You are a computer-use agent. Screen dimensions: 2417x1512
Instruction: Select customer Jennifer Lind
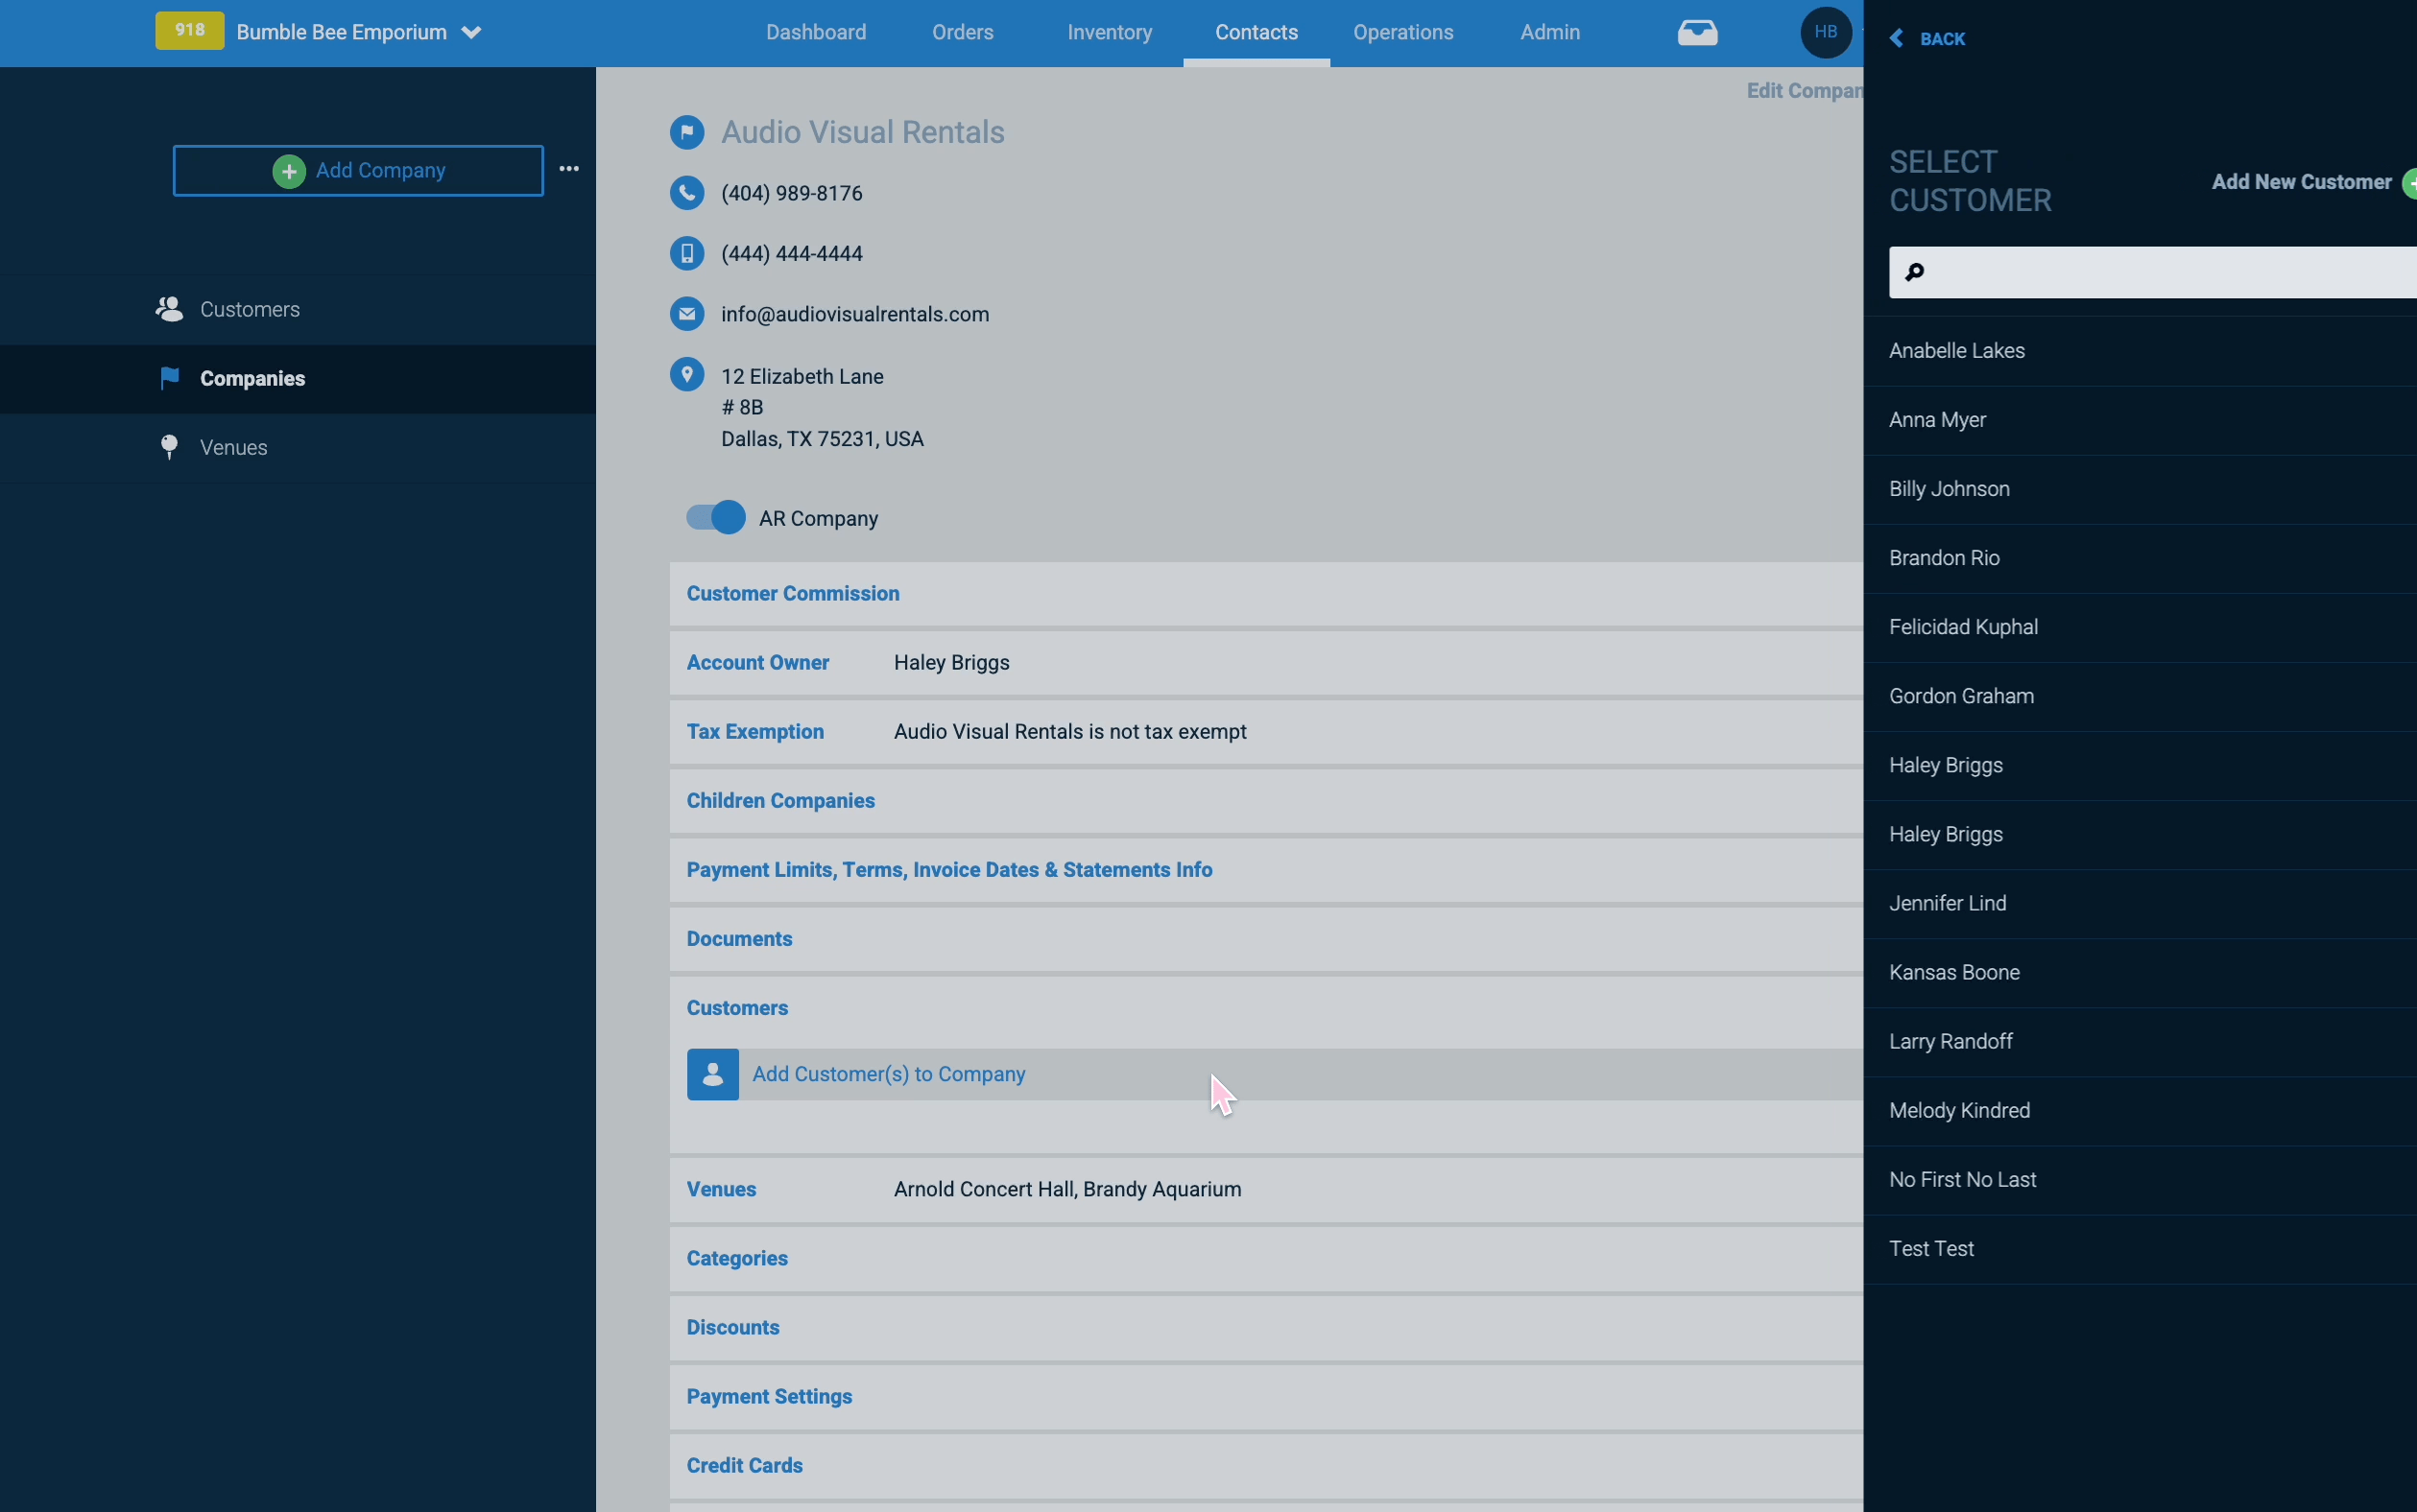point(2140,903)
